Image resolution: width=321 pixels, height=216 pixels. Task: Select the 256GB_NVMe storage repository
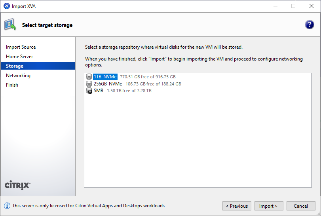[108, 84]
